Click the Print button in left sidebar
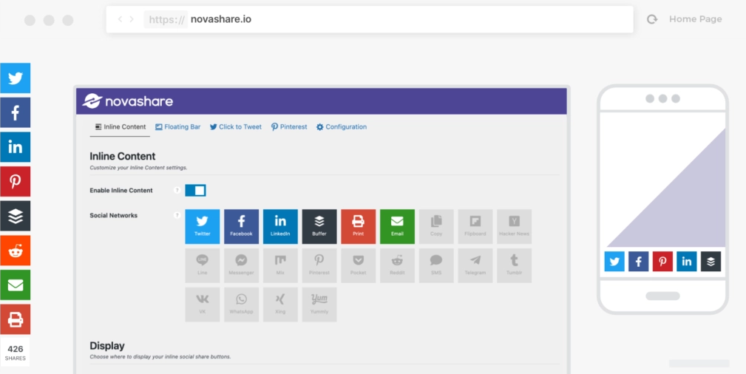The width and height of the screenshot is (746, 374). pyautogui.click(x=16, y=319)
